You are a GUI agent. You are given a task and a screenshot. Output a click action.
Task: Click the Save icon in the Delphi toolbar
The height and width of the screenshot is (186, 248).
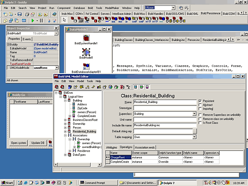coord(19,14)
